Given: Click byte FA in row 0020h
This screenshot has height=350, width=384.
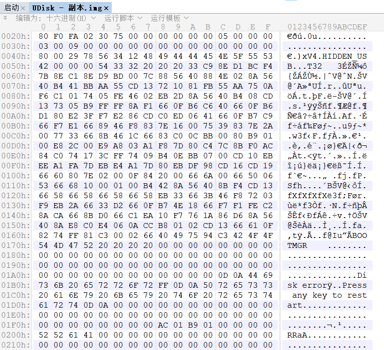Looking at the screenshot, I should click(x=73, y=36).
